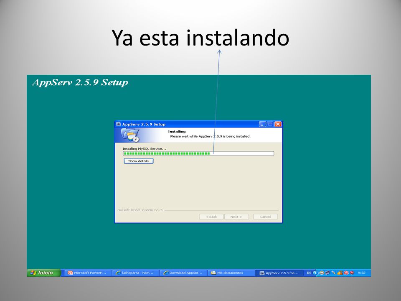
Task: Click the large 'AppServ 2.5.9 Setup' background title
Action: tap(80, 82)
